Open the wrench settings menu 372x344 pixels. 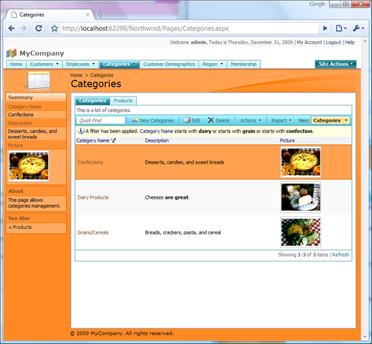(x=358, y=28)
